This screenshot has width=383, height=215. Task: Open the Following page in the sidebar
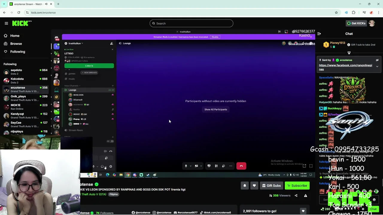[18, 52]
